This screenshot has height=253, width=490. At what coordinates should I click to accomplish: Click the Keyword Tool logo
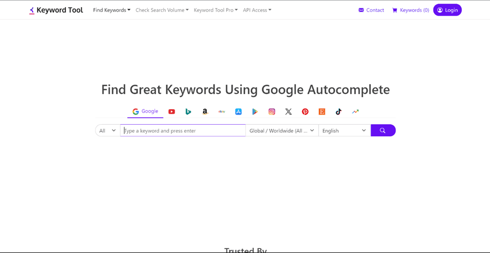coord(56,10)
